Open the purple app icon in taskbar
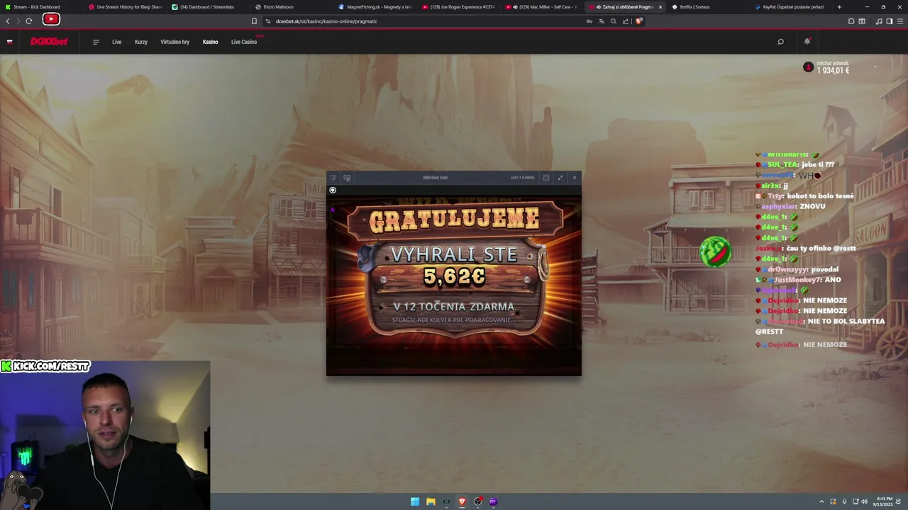 493,501
